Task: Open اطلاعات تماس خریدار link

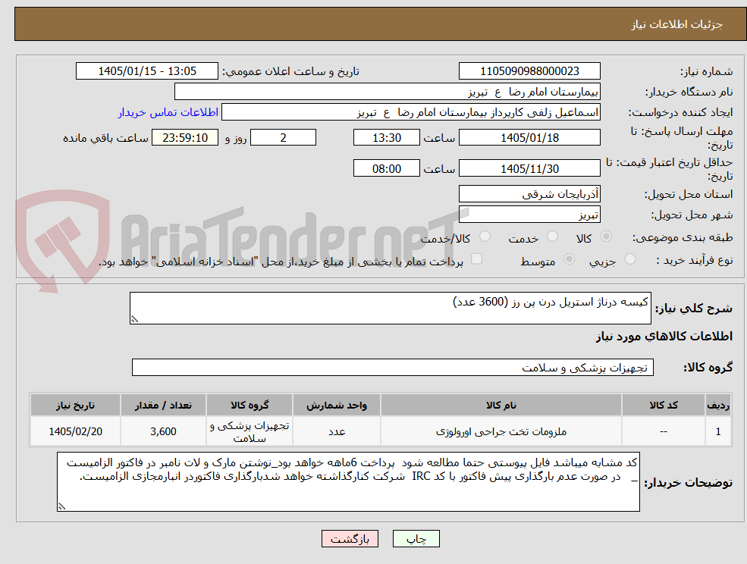Action: tap(168, 112)
